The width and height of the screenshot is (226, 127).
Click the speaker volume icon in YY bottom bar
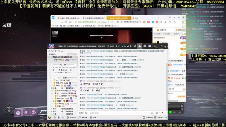[x=55, y=117]
